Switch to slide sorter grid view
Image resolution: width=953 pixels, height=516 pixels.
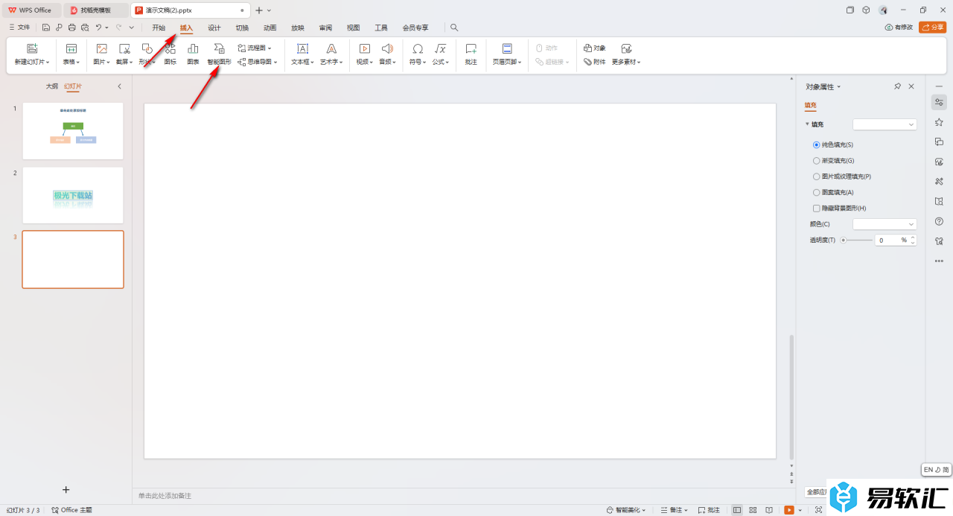tap(753, 510)
